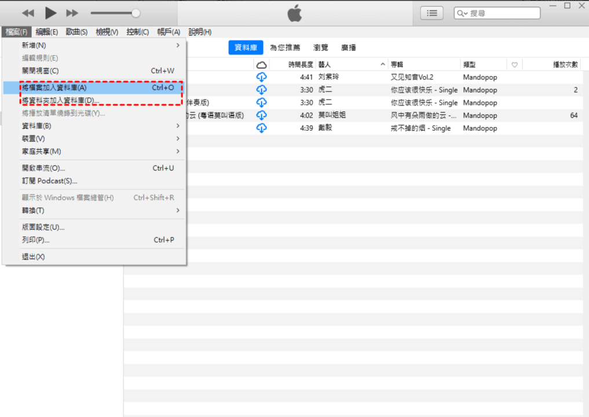Switch to the 為您推薦 tab
The height and width of the screenshot is (417, 589).
click(x=285, y=47)
